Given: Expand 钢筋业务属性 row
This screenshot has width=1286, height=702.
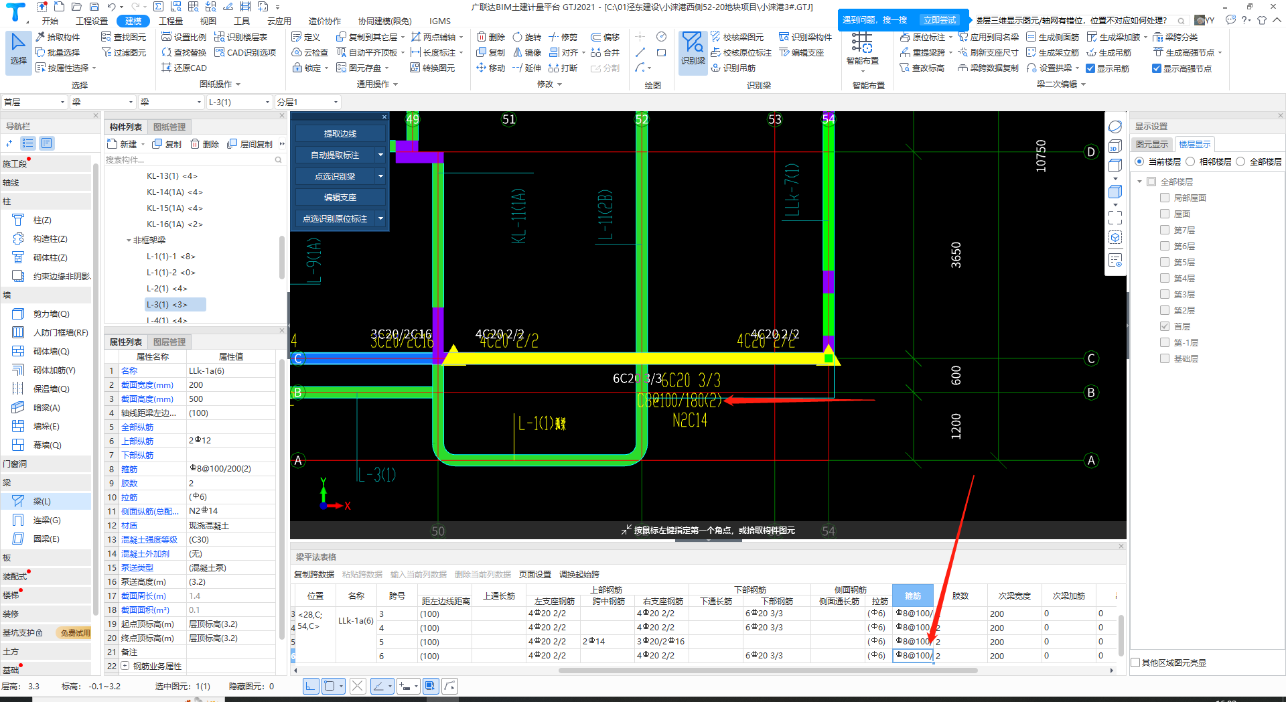Looking at the screenshot, I should tap(125, 666).
